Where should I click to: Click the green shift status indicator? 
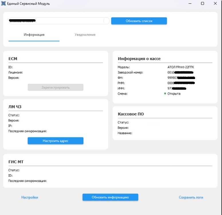165,93
